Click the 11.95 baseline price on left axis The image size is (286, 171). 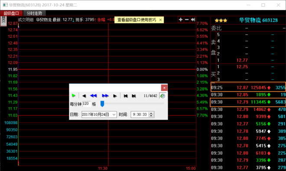click(x=13, y=69)
